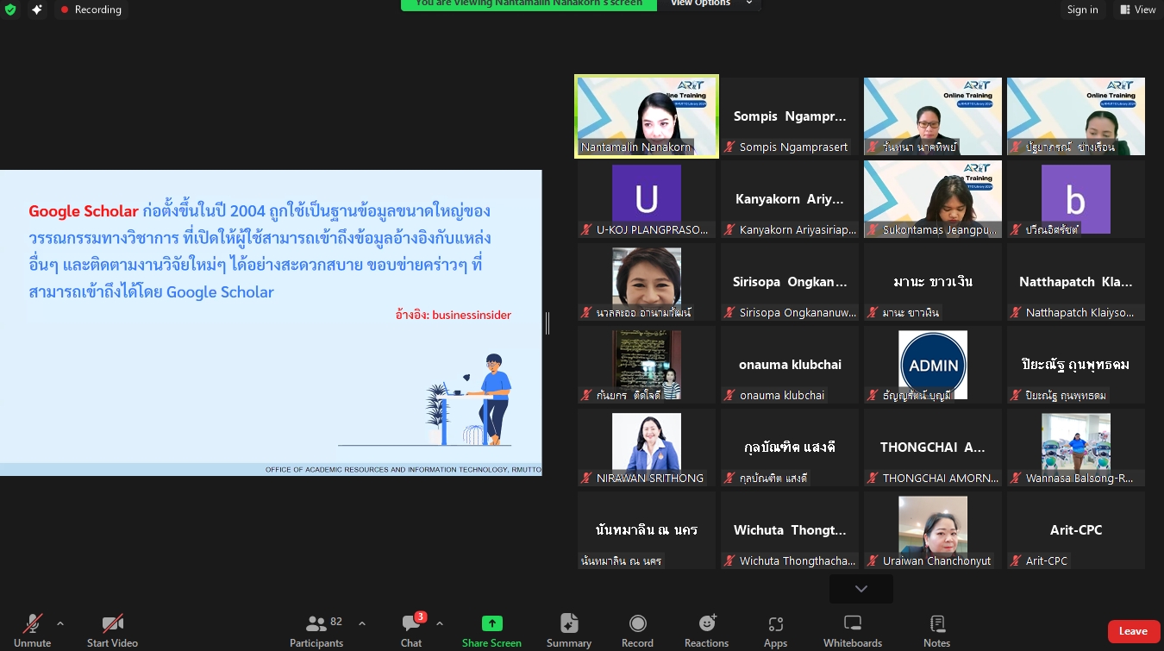Click muted mic icon on THONGCHAI AMORN
This screenshot has height=651, width=1164.
coord(873,479)
